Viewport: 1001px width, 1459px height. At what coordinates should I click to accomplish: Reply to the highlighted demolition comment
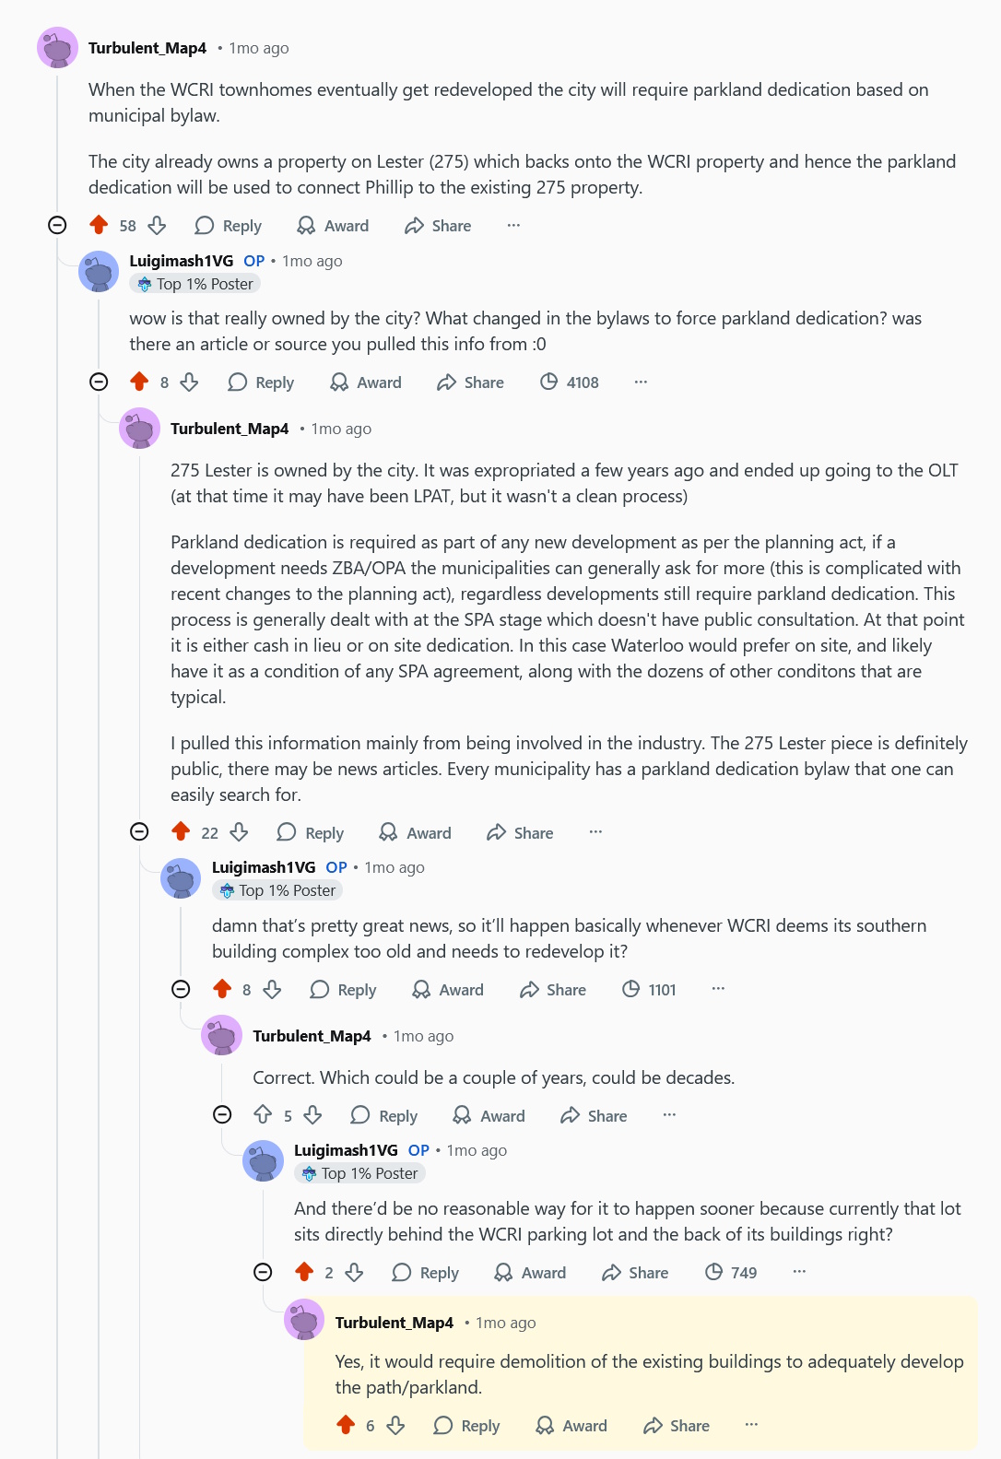pos(466,1426)
